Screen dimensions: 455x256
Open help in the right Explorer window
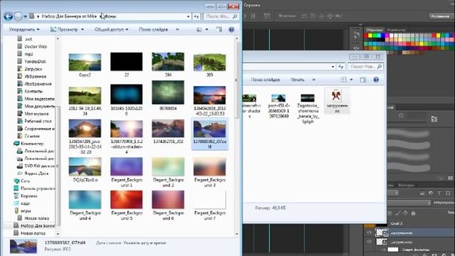click(376, 80)
